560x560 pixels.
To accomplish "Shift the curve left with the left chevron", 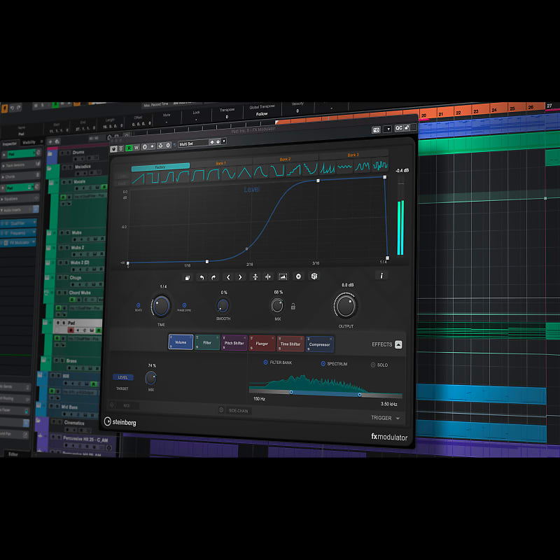I will pyautogui.click(x=228, y=277).
